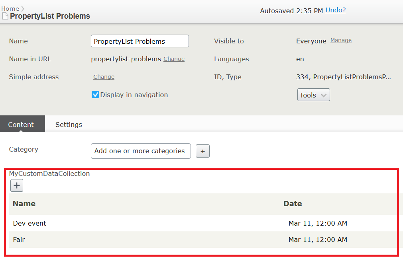Click the Date column header
Viewport: 403px width, 263px height.
click(293, 204)
